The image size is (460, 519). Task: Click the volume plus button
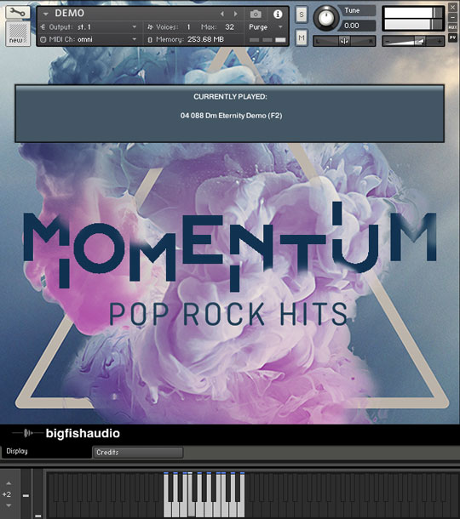(x=439, y=41)
